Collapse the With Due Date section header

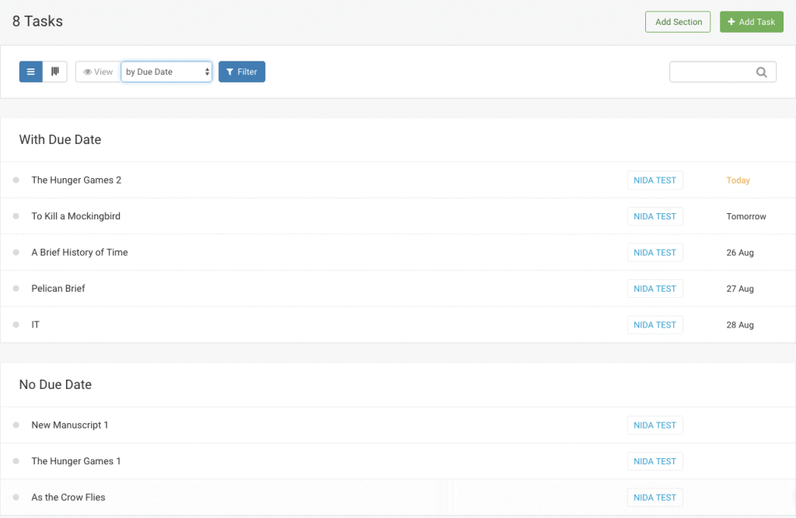tap(60, 139)
